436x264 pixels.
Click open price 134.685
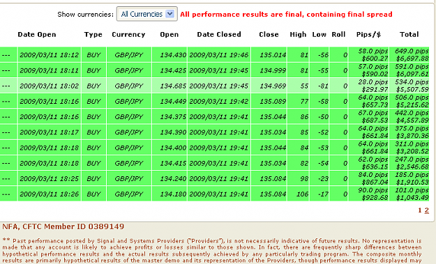pos(173,86)
